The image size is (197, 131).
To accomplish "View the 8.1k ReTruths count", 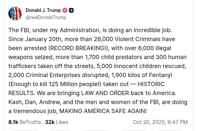I will coord(25,122).
